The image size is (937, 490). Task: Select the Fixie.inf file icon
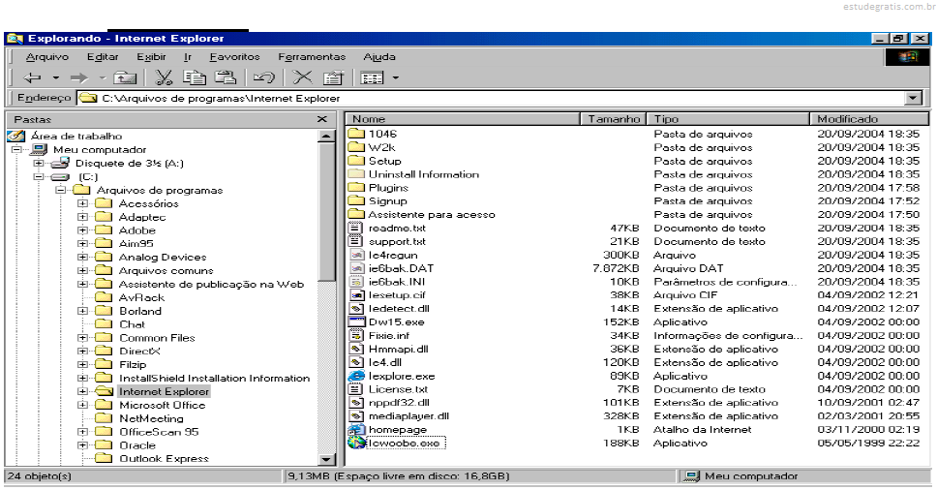click(x=356, y=335)
